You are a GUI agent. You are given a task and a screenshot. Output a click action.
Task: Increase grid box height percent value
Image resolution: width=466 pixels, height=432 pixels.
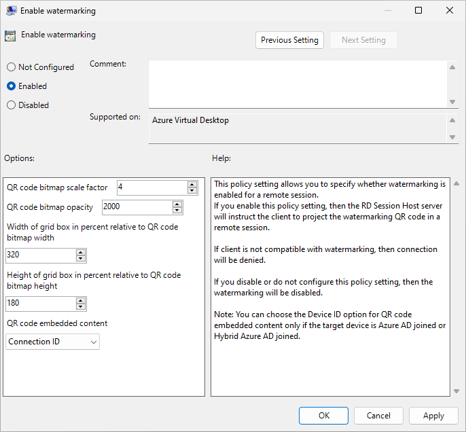click(81, 300)
